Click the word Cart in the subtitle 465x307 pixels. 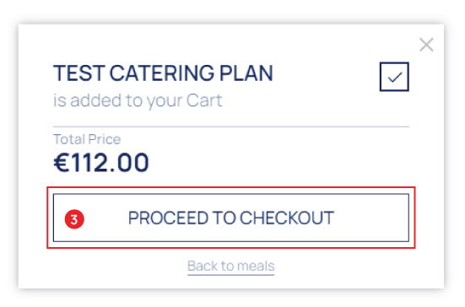[x=204, y=100]
